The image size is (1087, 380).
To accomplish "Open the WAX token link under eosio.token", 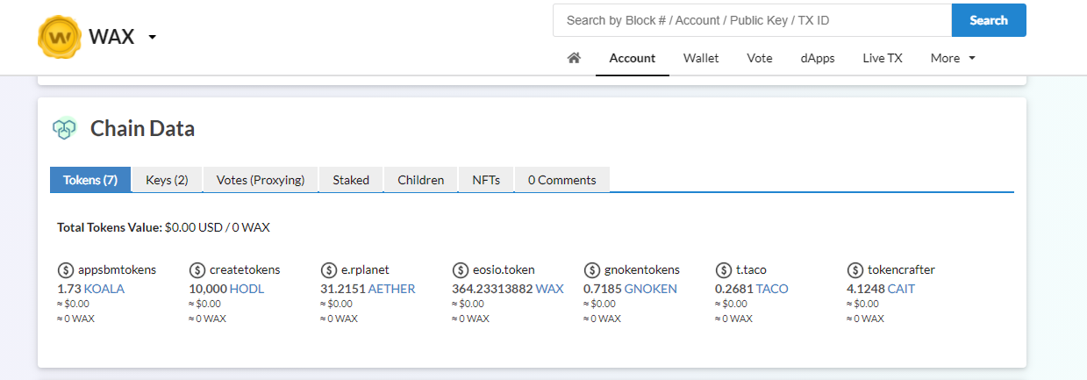I will pyautogui.click(x=549, y=289).
